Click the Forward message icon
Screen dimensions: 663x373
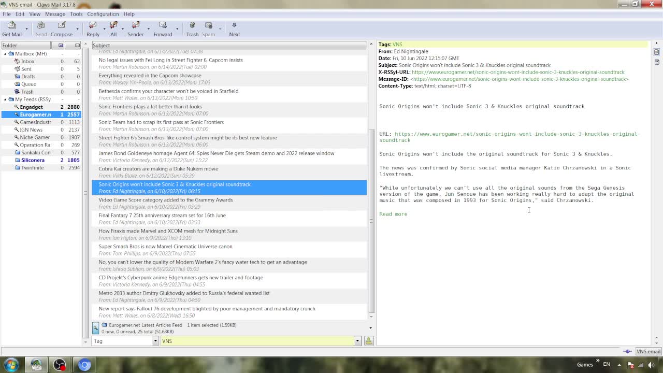(x=163, y=28)
